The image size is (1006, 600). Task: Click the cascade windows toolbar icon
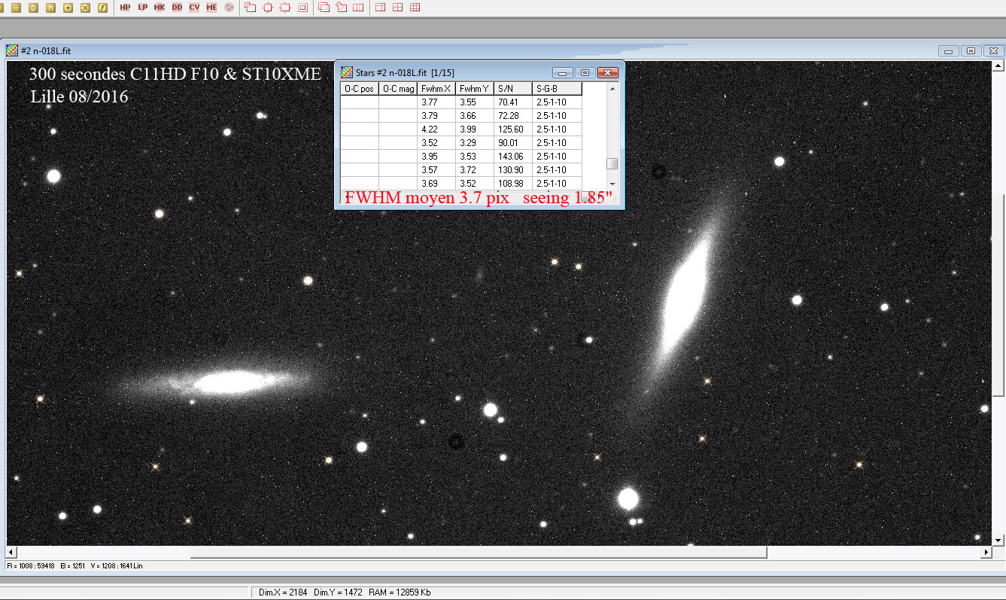click(324, 7)
